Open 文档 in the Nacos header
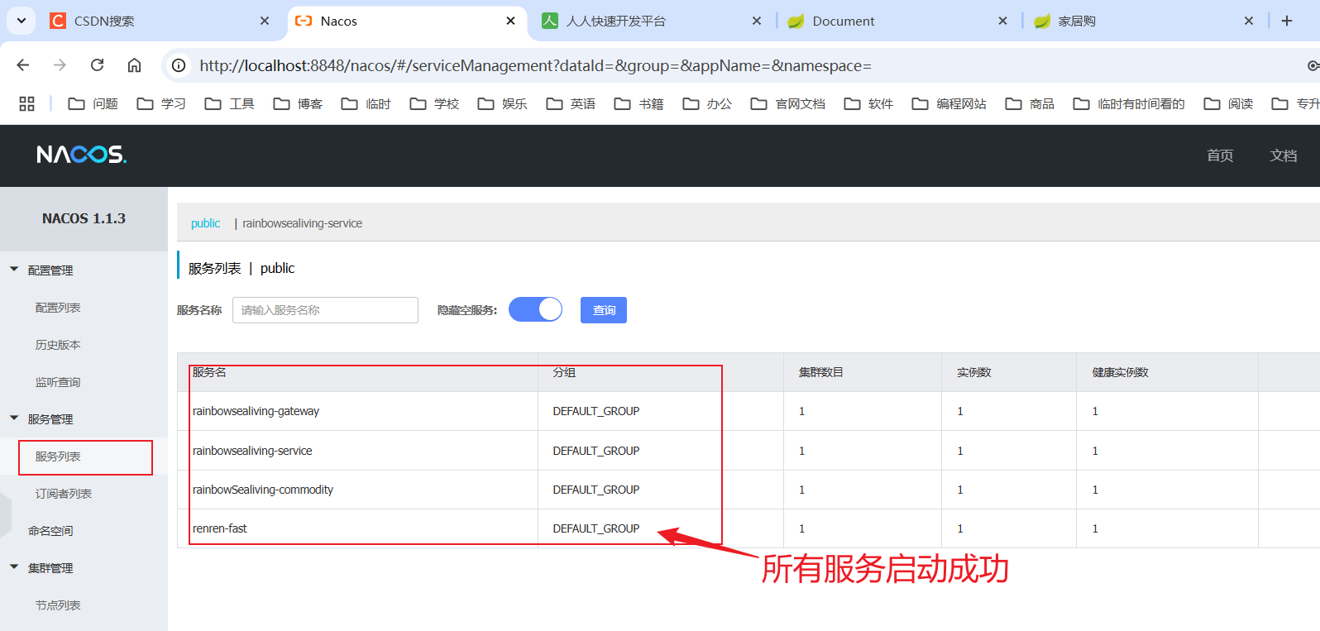This screenshot has height=631, width=1320. coord(1284,155)
